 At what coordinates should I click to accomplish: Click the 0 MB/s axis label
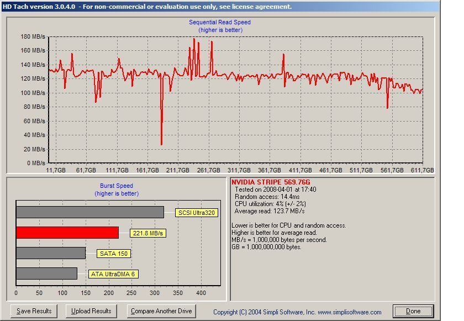[36, 163]
